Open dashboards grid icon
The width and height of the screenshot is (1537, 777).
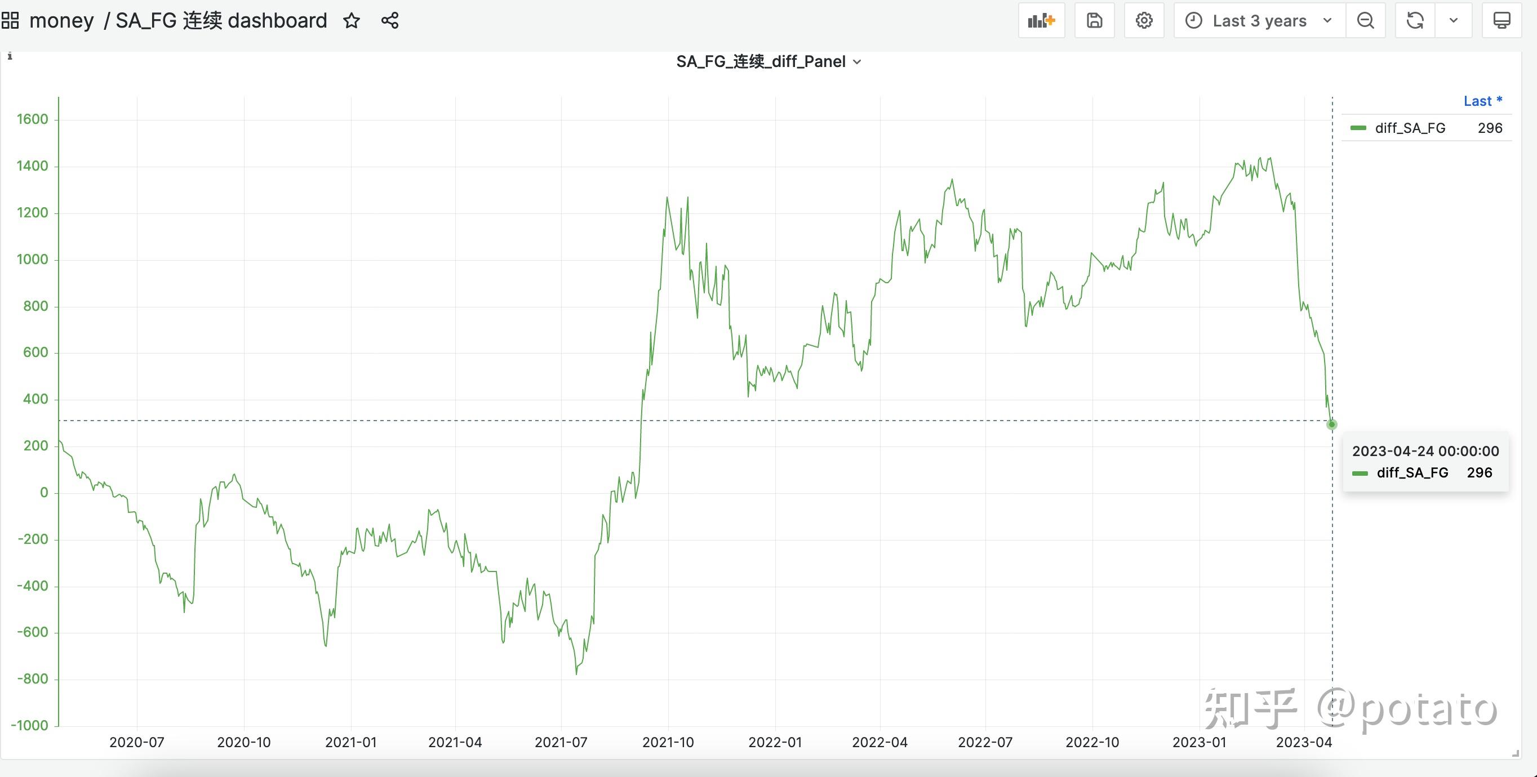point(10,21)
